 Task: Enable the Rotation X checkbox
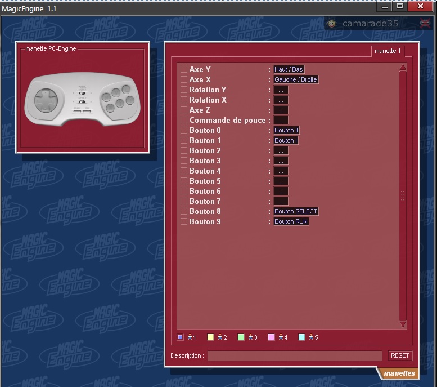coord(184,100)
